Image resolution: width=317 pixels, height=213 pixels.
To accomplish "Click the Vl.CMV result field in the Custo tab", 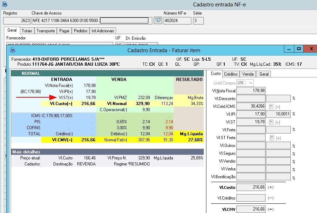I will (251, 209).
